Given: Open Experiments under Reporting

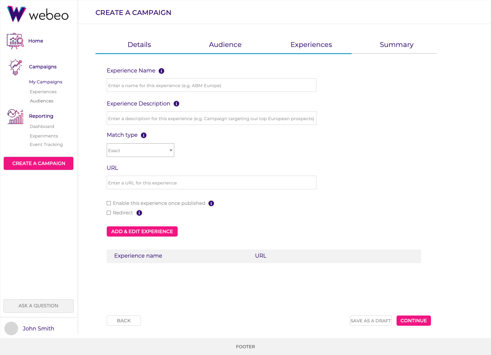Looking at the screenshot, I should pos(44,136).
